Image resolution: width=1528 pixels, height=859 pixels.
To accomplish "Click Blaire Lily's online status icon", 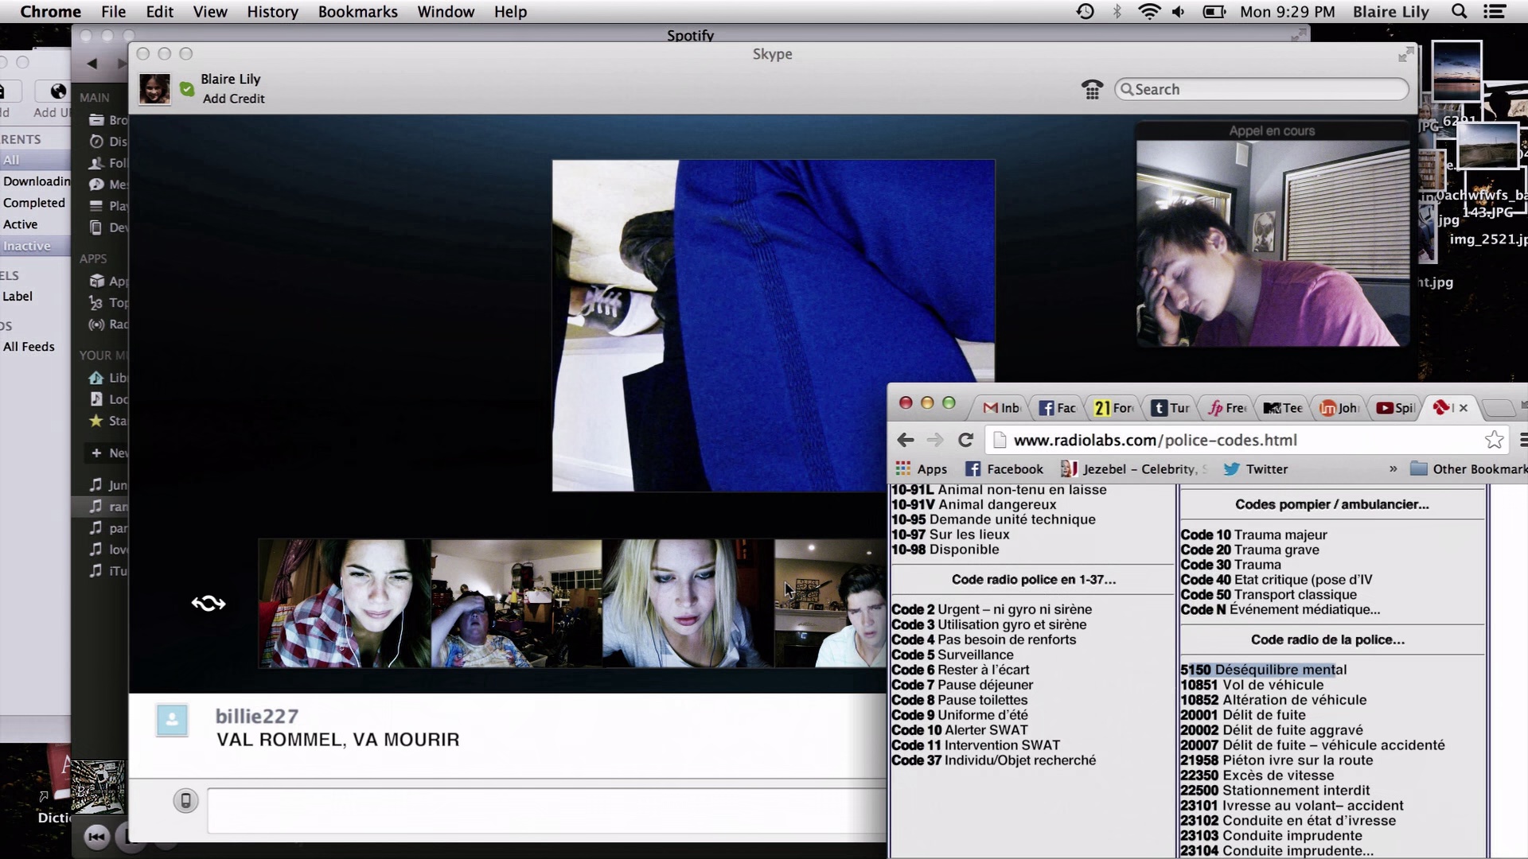I will pyautogui.click(x=187, y=89).
